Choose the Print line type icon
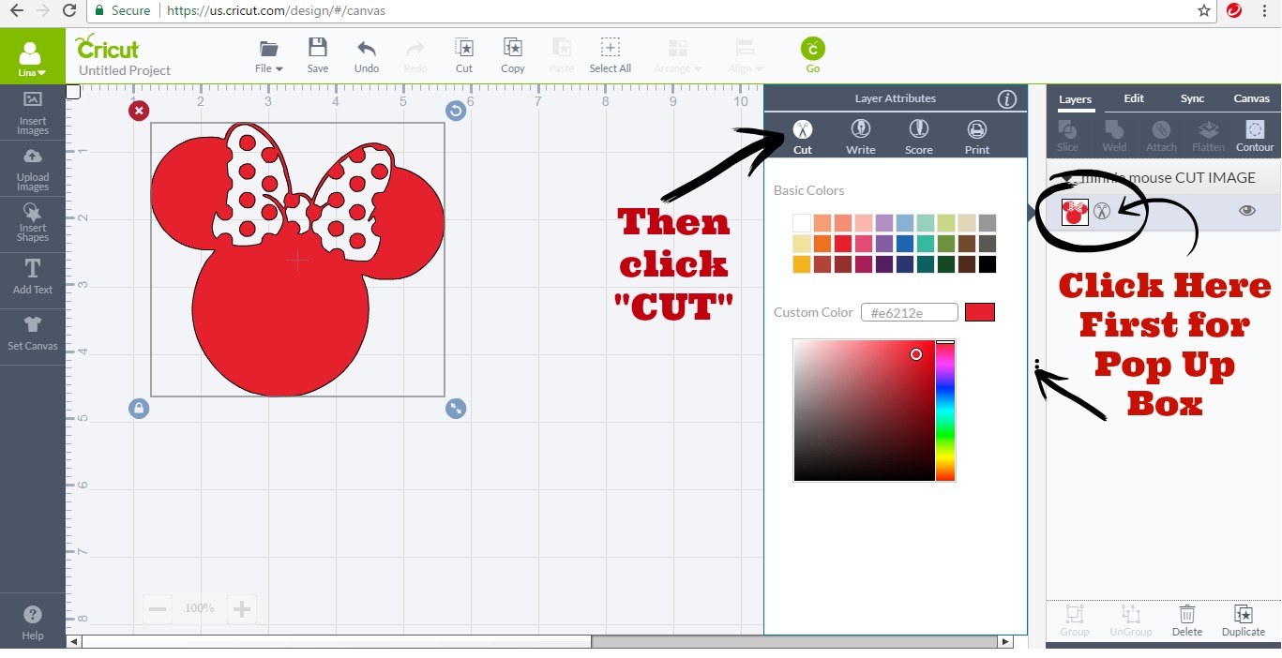Image resolution: width=1282 pixels, height=658 pixels. [976, 137]
